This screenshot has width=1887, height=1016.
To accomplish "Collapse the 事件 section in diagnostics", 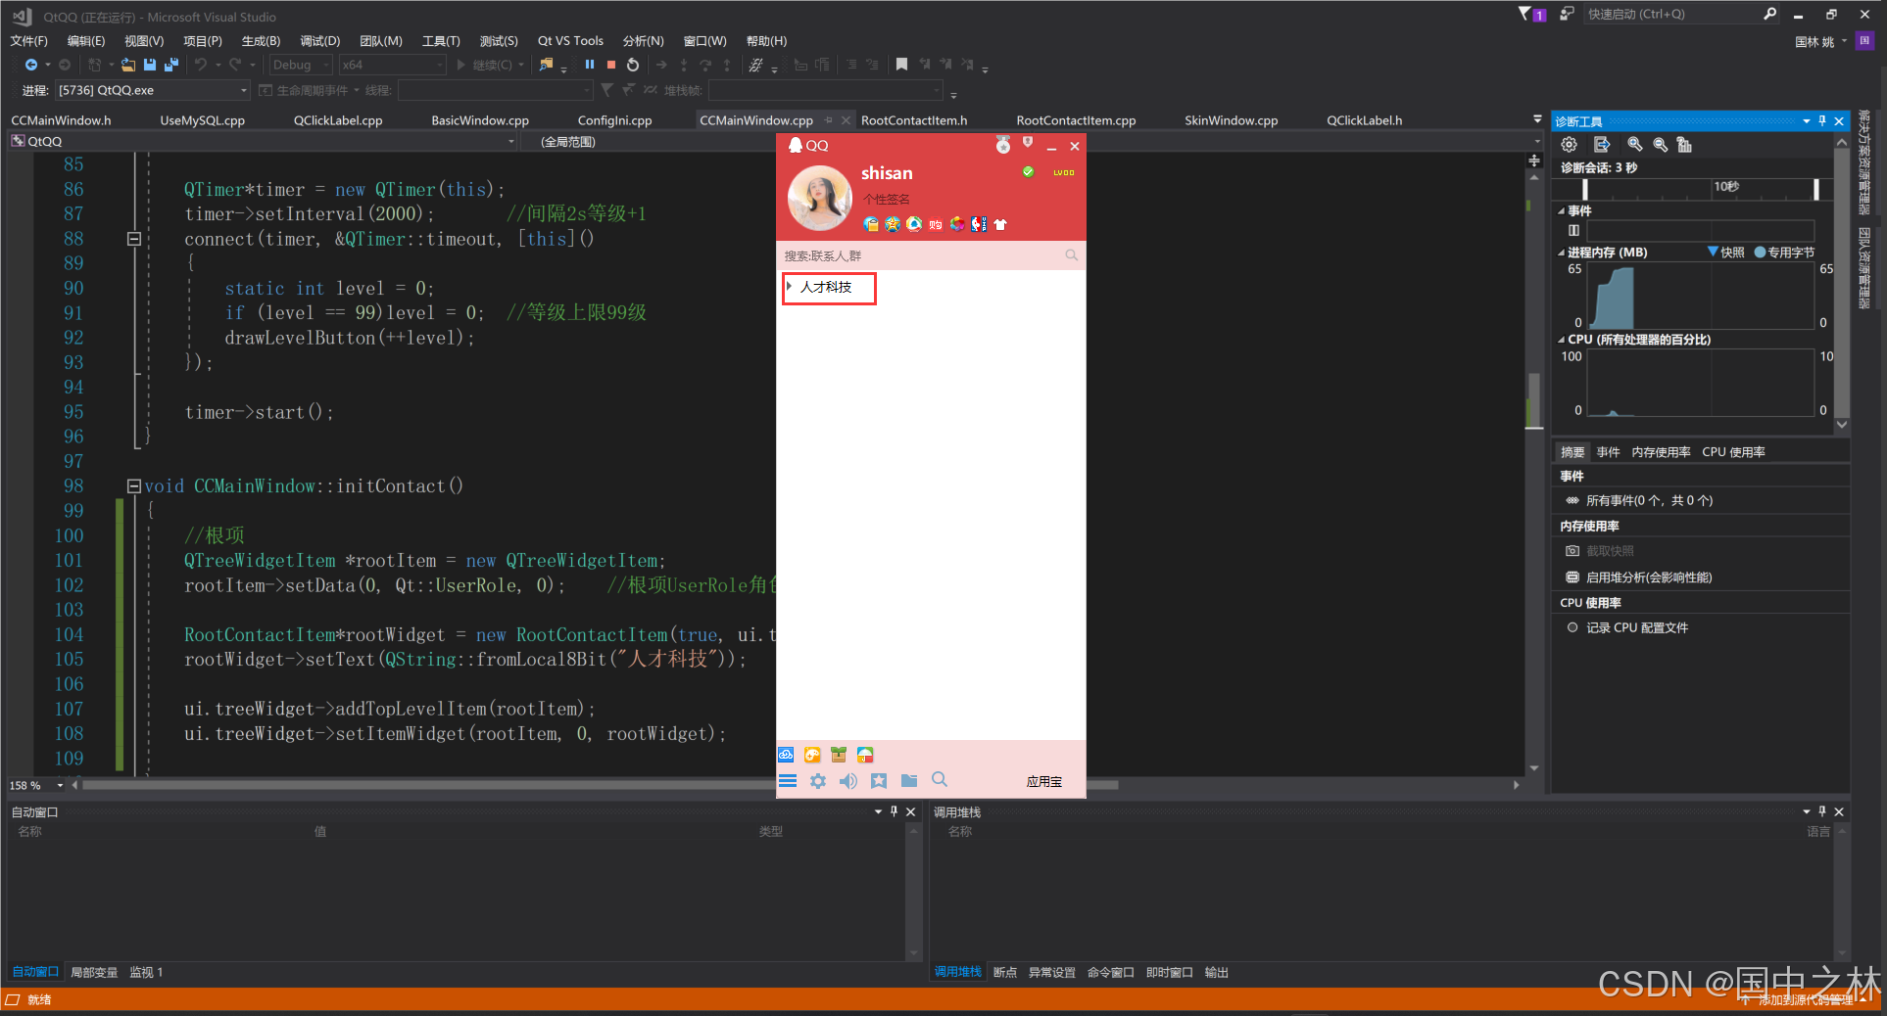I will tap(1562, 210).
